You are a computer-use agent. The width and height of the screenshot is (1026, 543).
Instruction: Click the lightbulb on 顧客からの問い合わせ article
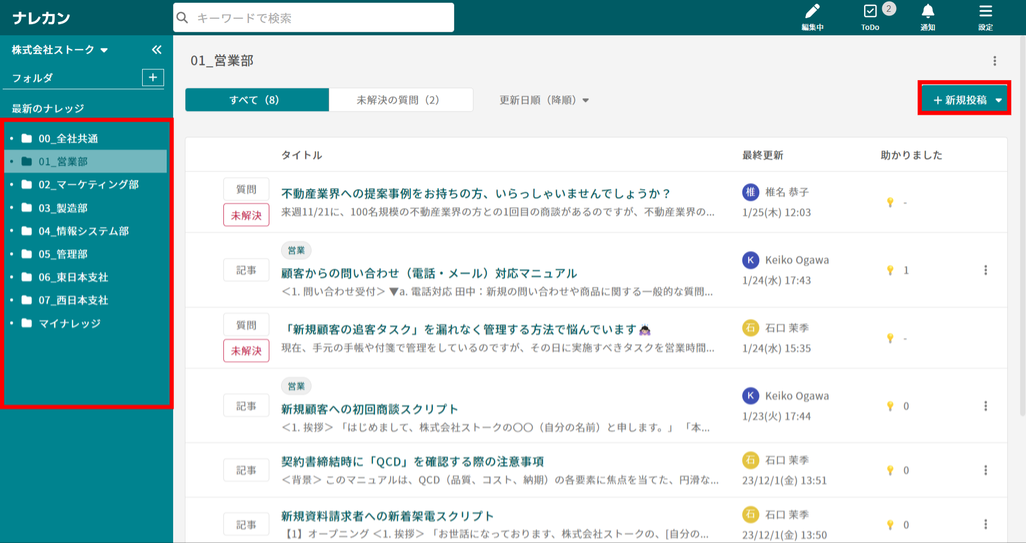[890, 270]
